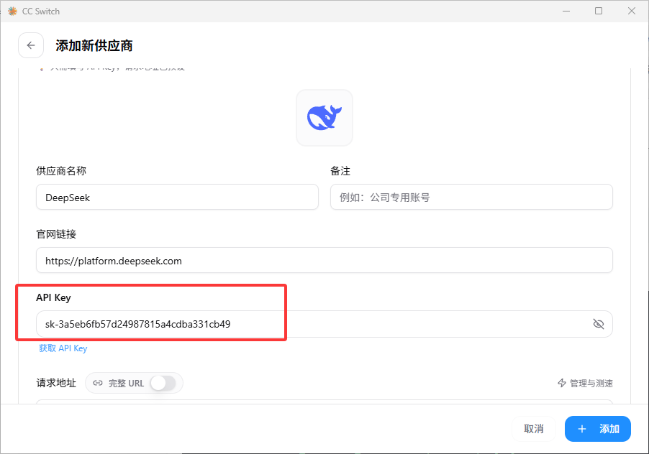
Task: Click the API Key label text
Action: tap(53, 297)
